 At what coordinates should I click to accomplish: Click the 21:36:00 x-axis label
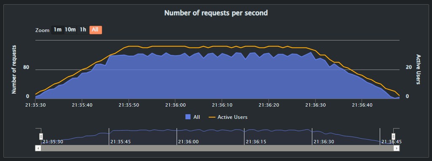pos(175,105)
